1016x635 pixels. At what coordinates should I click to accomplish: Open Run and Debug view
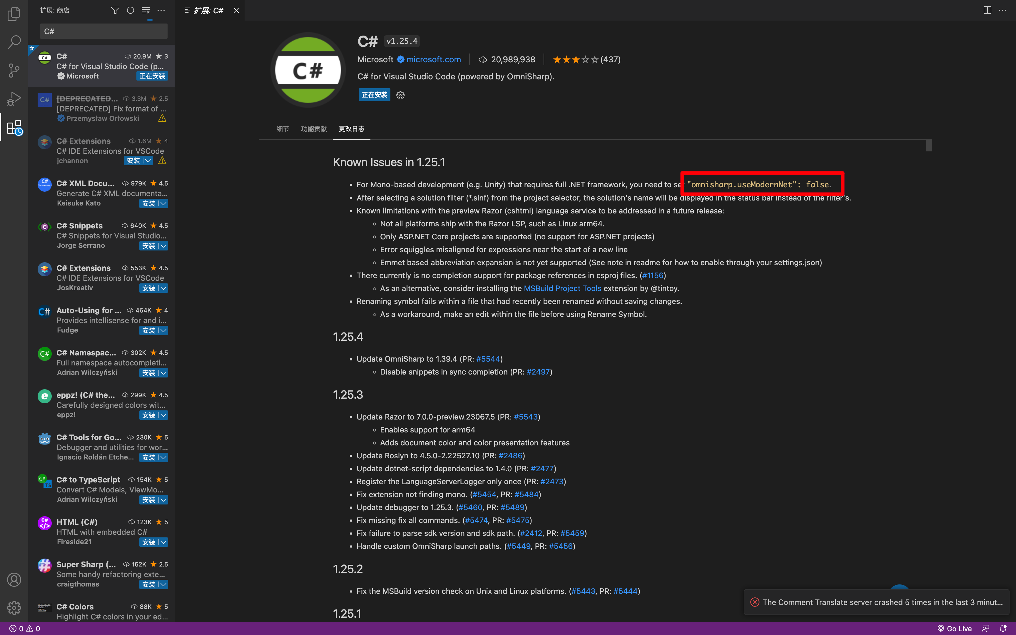[x=14, y=99]
